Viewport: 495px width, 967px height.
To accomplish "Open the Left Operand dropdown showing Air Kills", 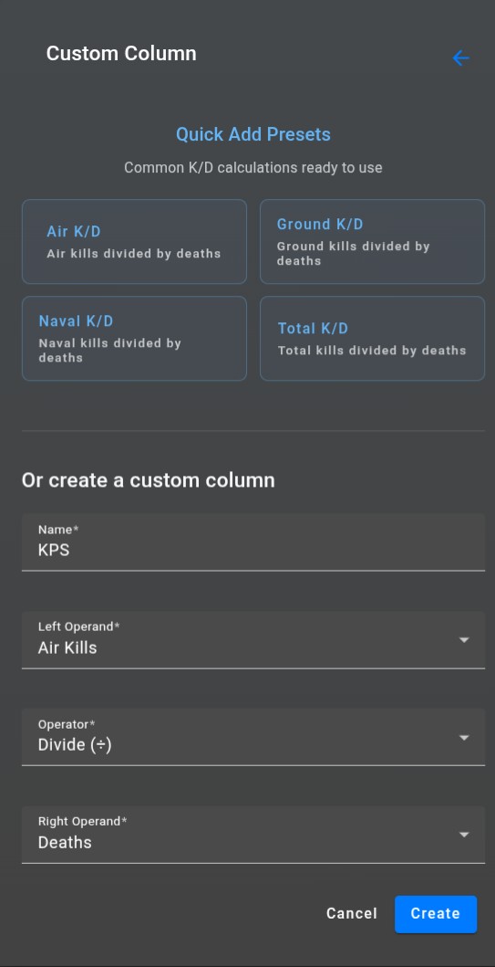I will coord(253,639).
